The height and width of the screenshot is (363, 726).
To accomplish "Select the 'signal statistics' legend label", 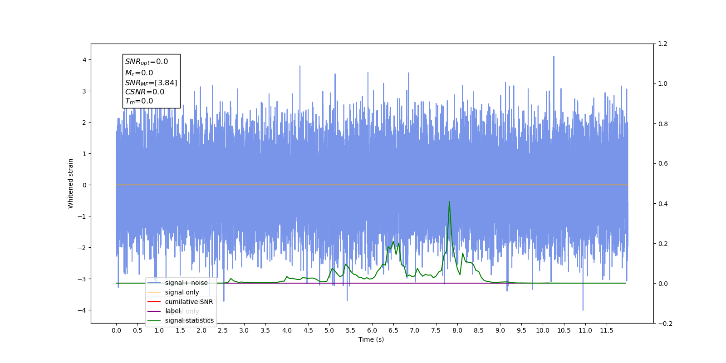I will pyautogui.click(x=189, y=320).
